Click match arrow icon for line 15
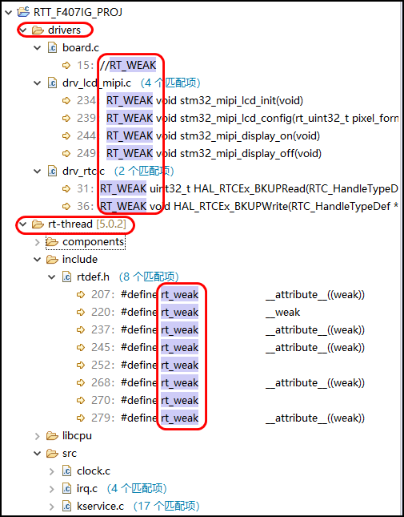The height and width of the screenshot is (517, 404). [66, 65]
